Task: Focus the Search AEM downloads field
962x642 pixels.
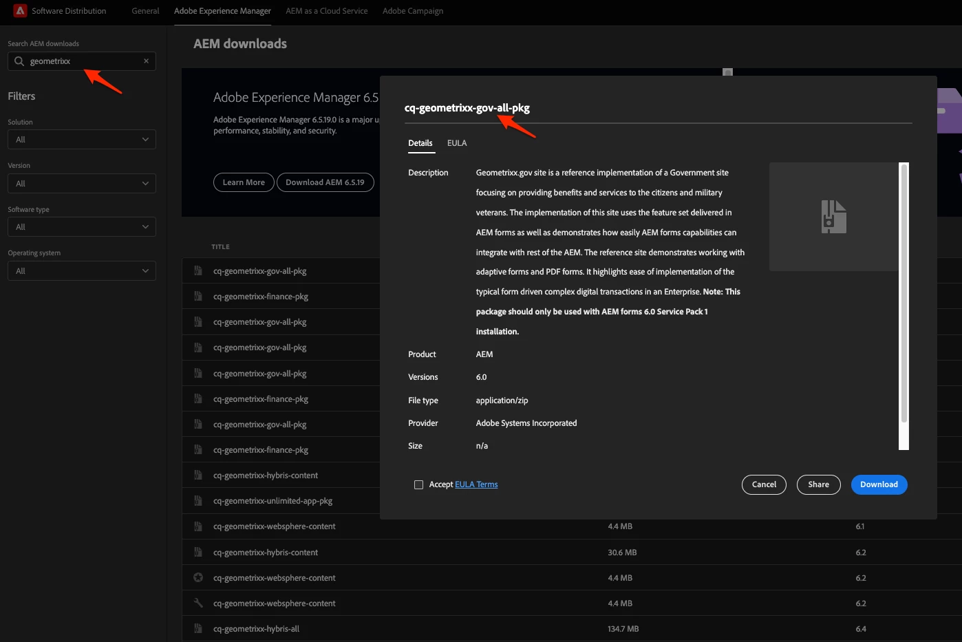Action: 82,61
